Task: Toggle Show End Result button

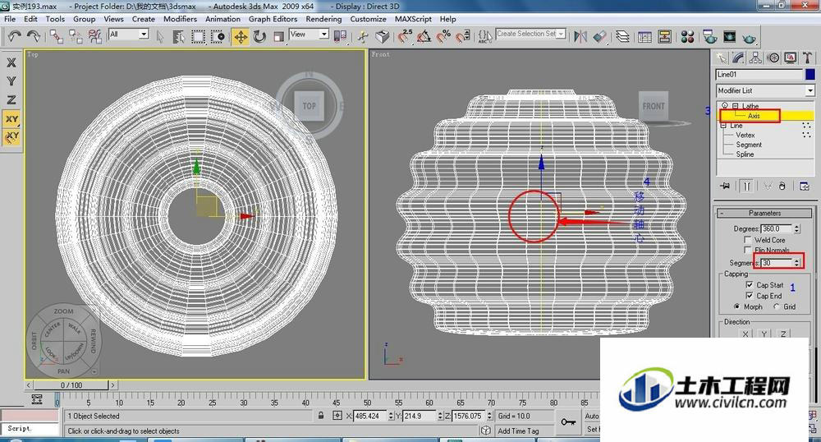Action: 747,186
